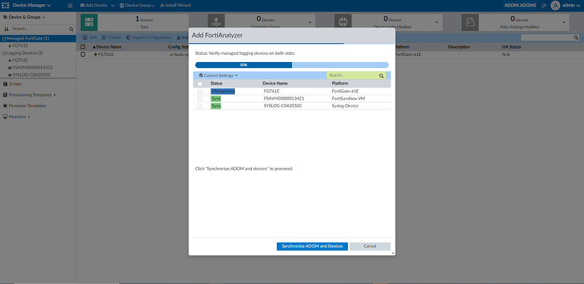Sort dialog table by Status column
This screenshot has height=284, width=584.
click(x=216, y=83)
